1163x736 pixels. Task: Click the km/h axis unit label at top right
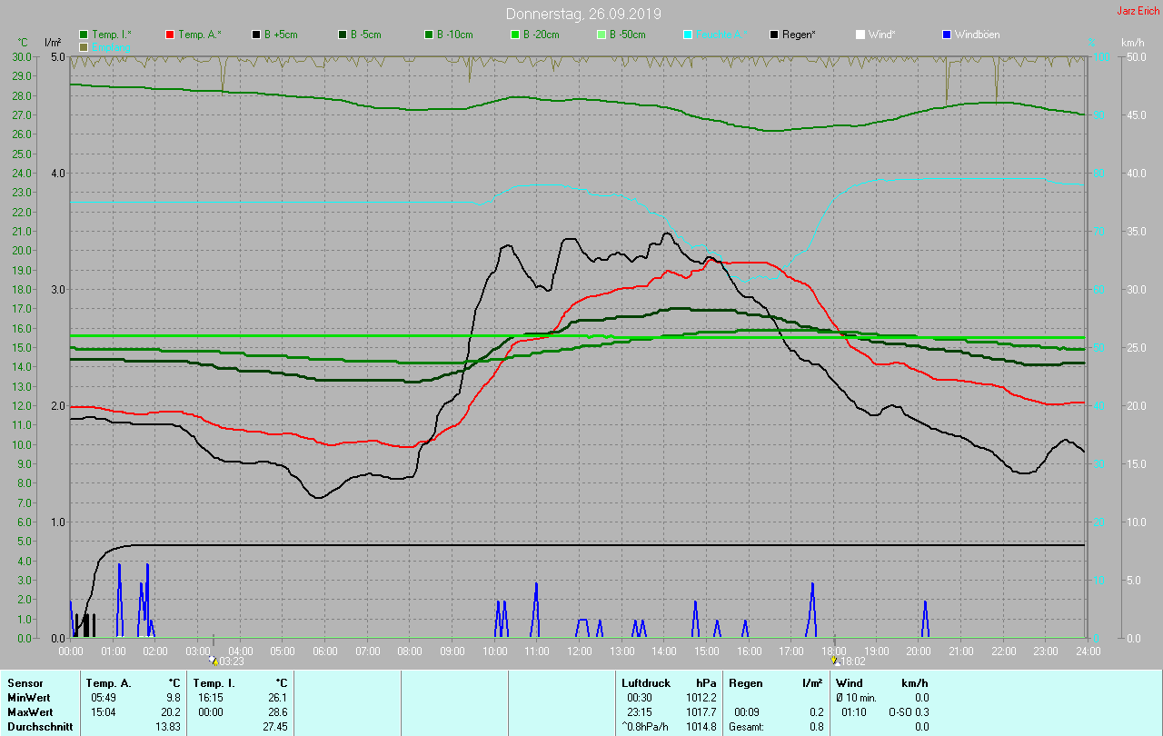pos(1132,43)
